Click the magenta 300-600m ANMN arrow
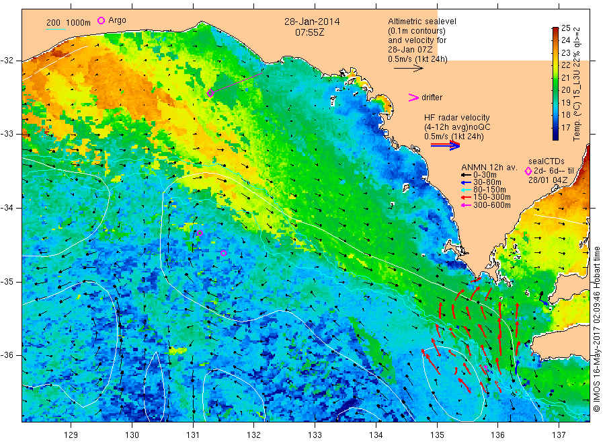This screenshot has height=444, width=605. (x=466, y=205)
